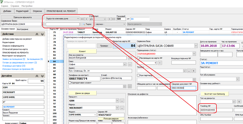Go to last page with >> button
243x124 pixels.
(113, 19)
